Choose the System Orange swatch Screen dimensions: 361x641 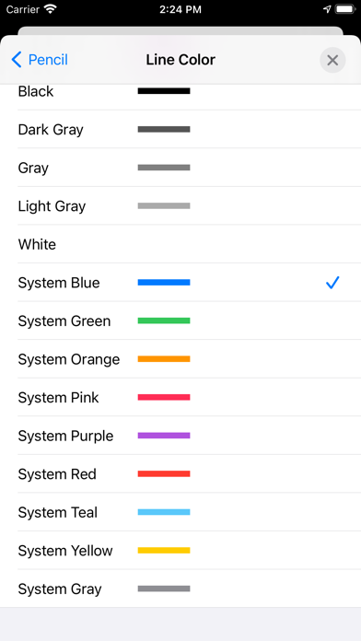tap(164, 359)
